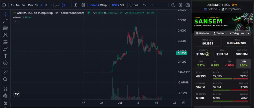This screenshot has width=254, height=108.
Task: Select the 24H stats tab
Action: [244, 64]
